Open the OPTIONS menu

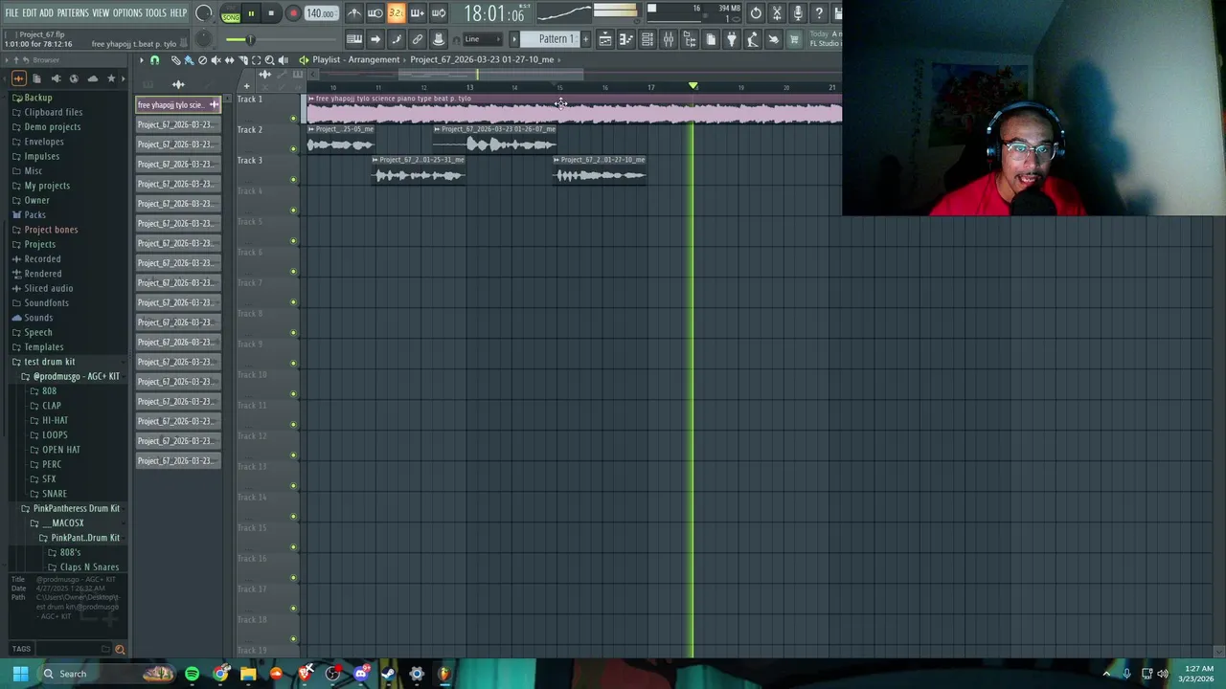tap(127, 13)
